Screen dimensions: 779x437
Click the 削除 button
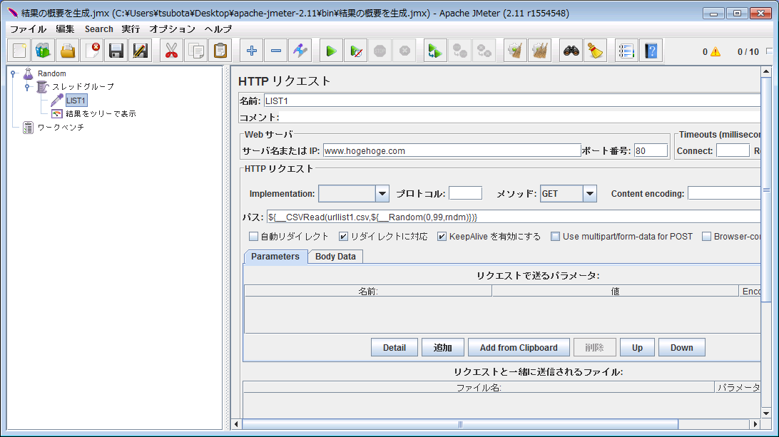point(595,348)
